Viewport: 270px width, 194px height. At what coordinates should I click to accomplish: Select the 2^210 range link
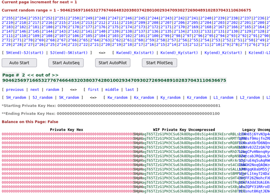pos(127,22)
